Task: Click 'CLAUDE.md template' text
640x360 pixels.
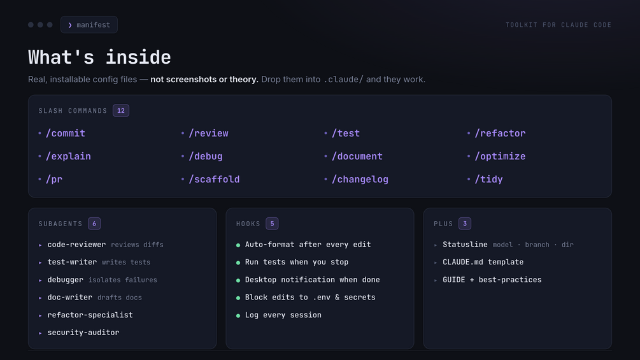Action: pyautogui.click(x=483, y=262)
